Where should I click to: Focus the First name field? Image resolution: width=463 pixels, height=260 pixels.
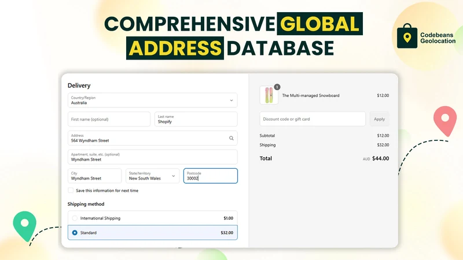coord(109,119)
